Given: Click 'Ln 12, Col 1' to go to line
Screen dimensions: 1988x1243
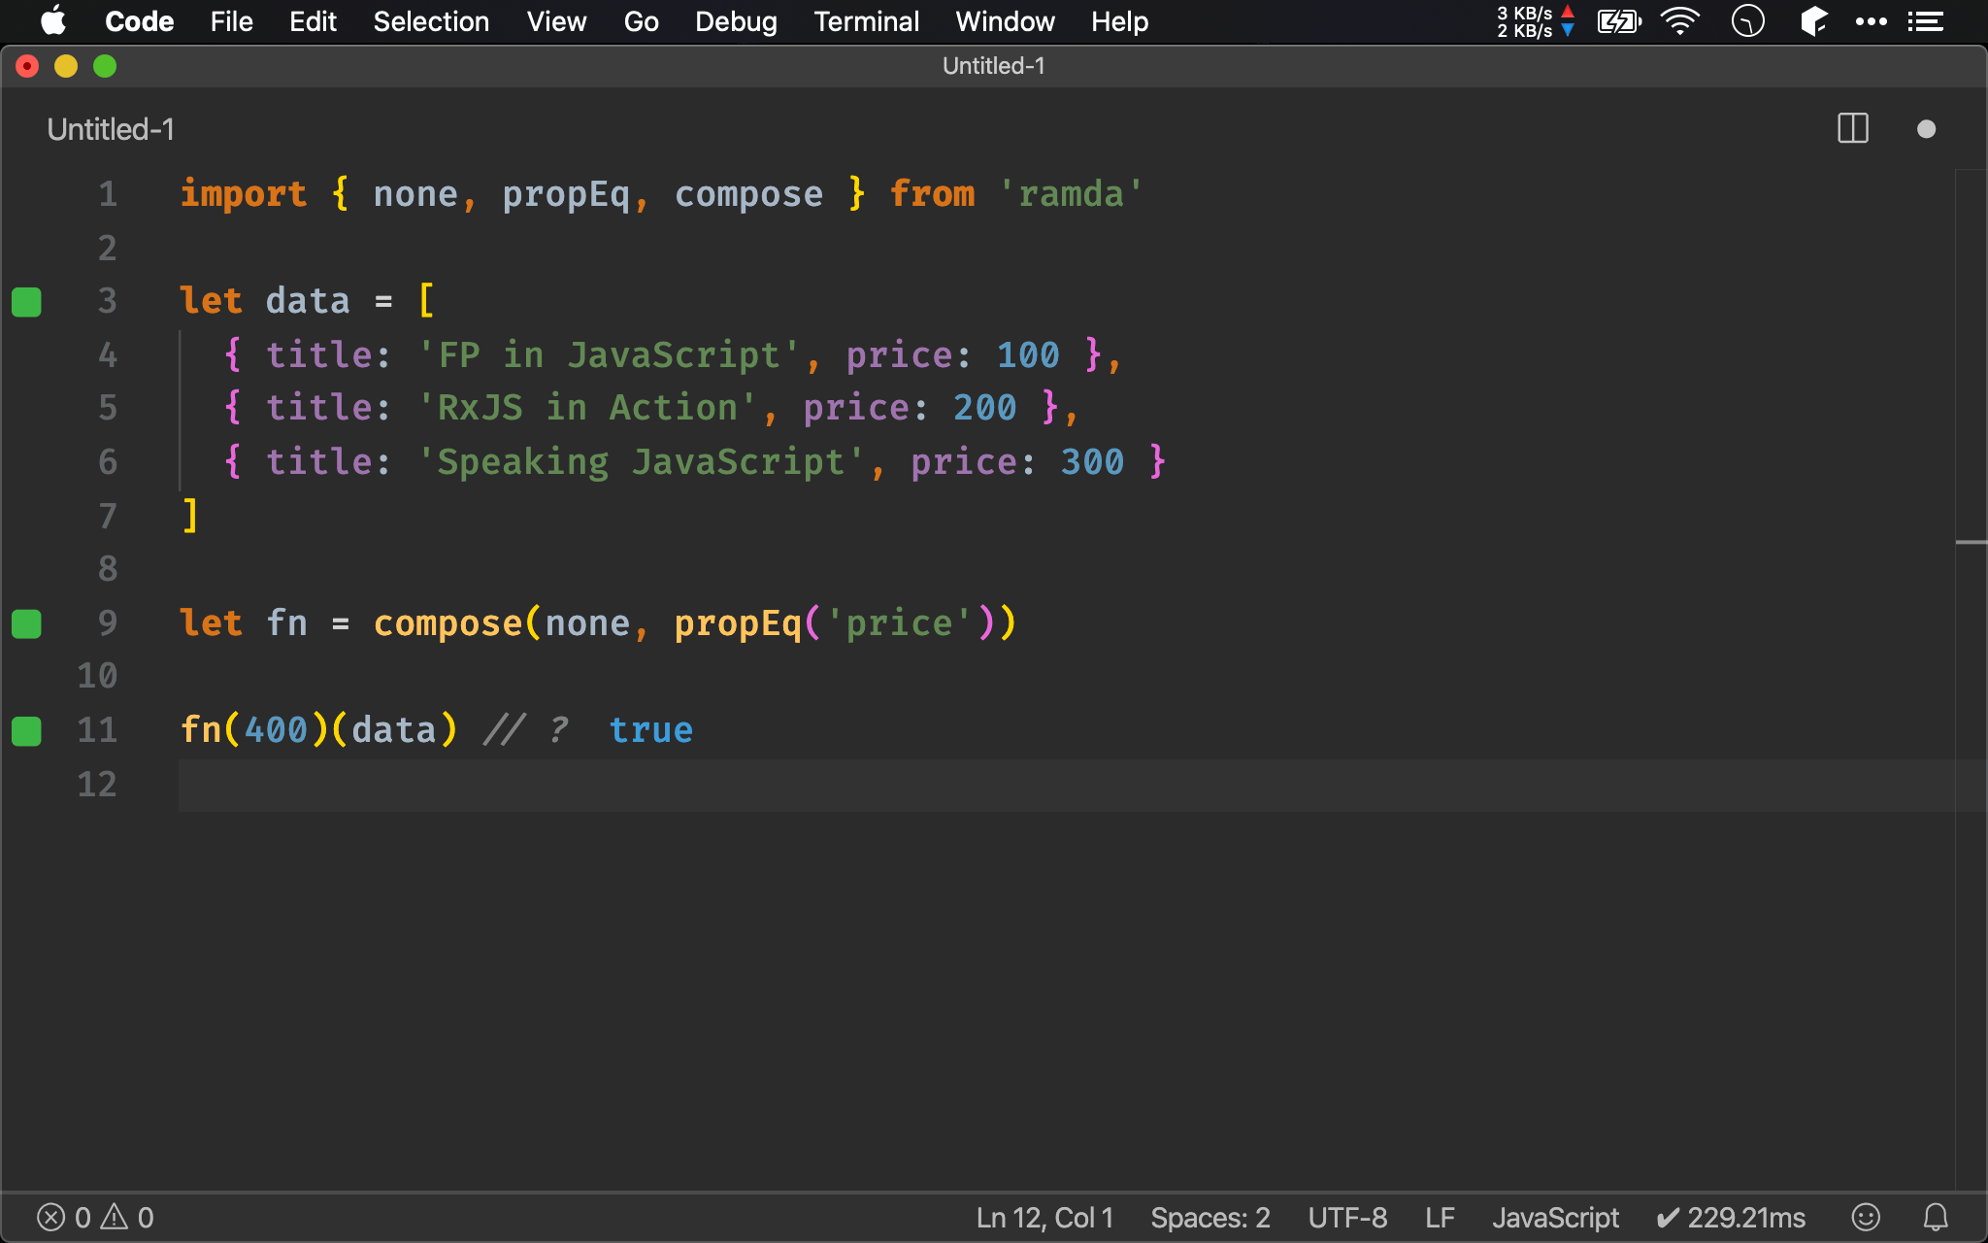Looking at the screenshot, I should (1044, 1218).
